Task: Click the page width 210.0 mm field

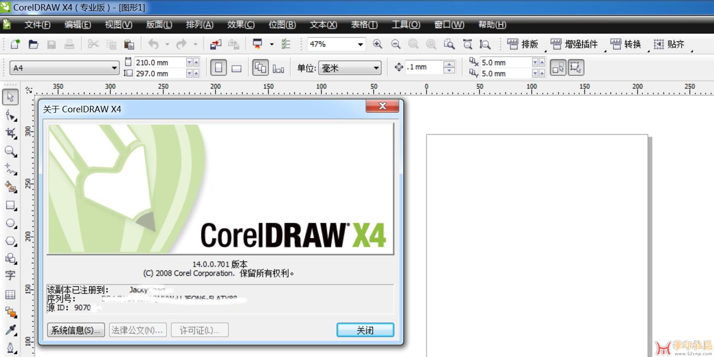Action: click(159, 62)
